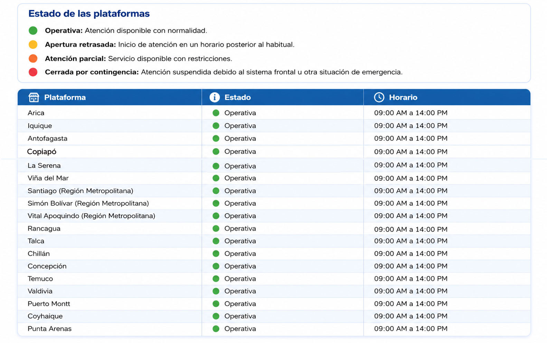This screenshot has height=343, width=547.
Task: Click the green status dot for Iquique
Action: 216,126
